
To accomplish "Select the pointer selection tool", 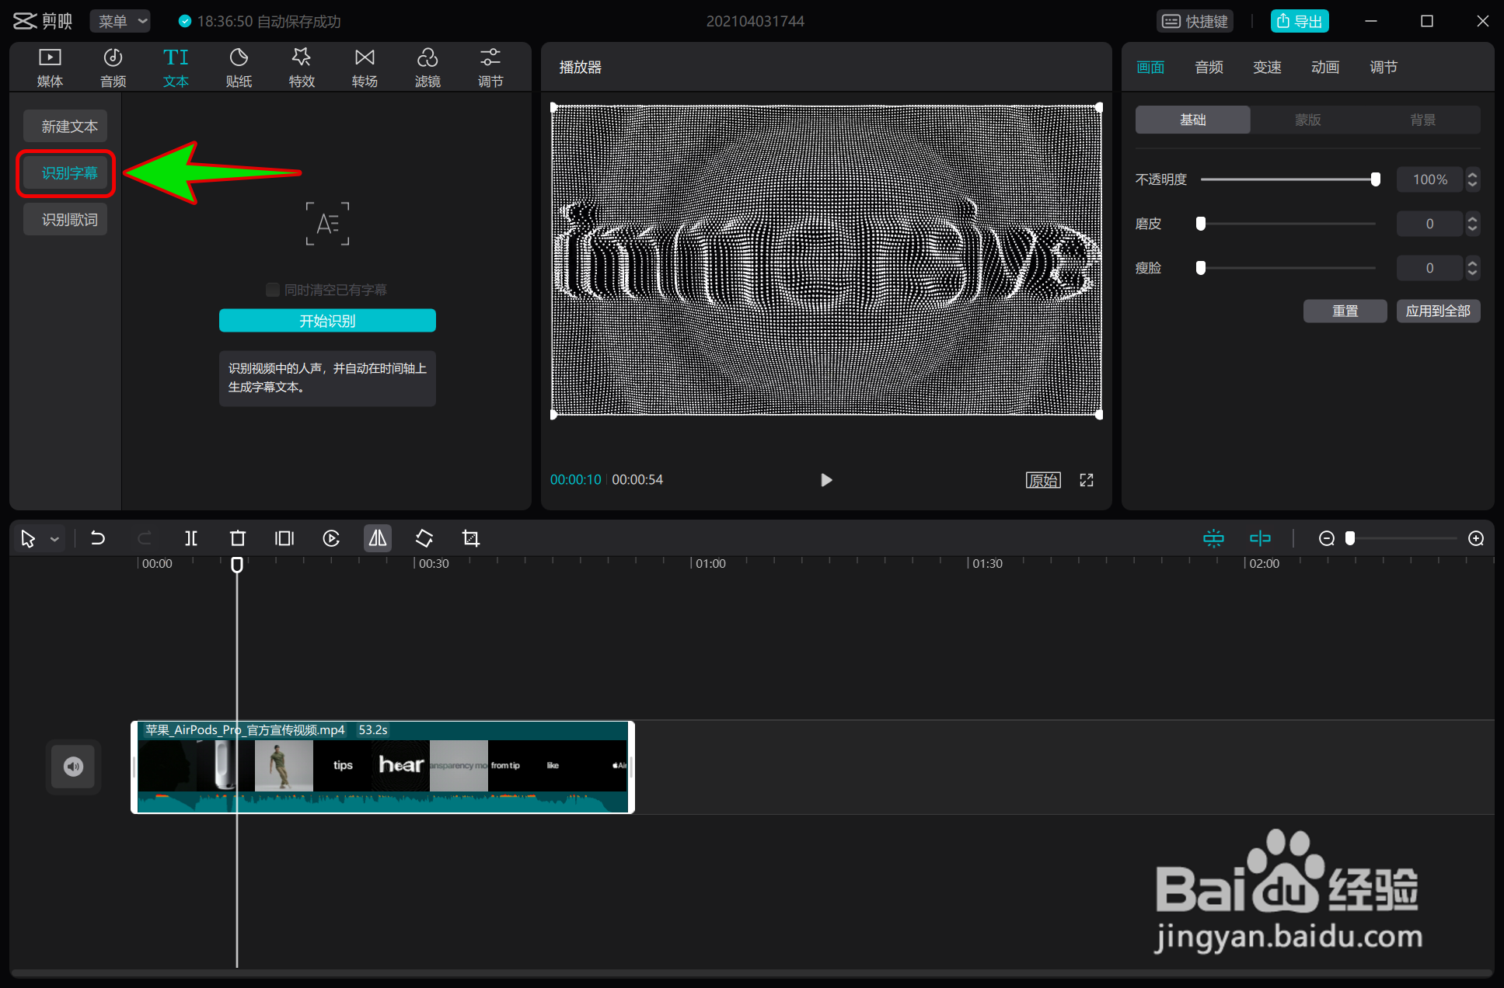I will 28,538.
